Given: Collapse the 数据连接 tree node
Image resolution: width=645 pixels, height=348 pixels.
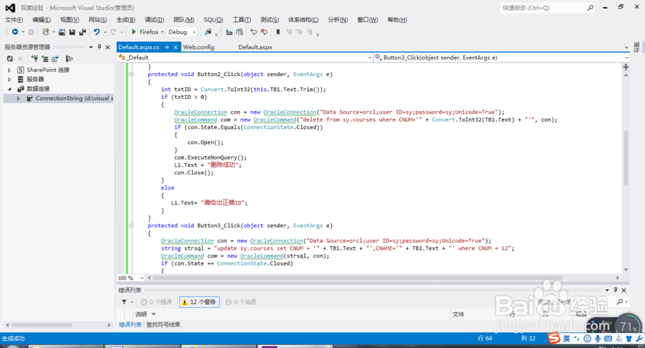Looking at the screenshot, I should click(x=10, y=89).
